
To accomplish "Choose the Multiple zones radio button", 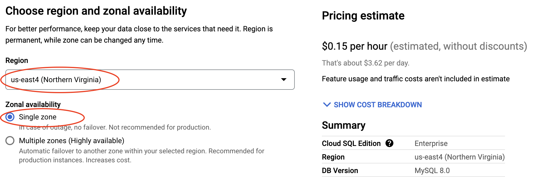I will tap(10, 141).
